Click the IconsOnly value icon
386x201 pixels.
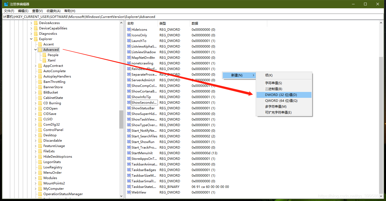[129, 35]
